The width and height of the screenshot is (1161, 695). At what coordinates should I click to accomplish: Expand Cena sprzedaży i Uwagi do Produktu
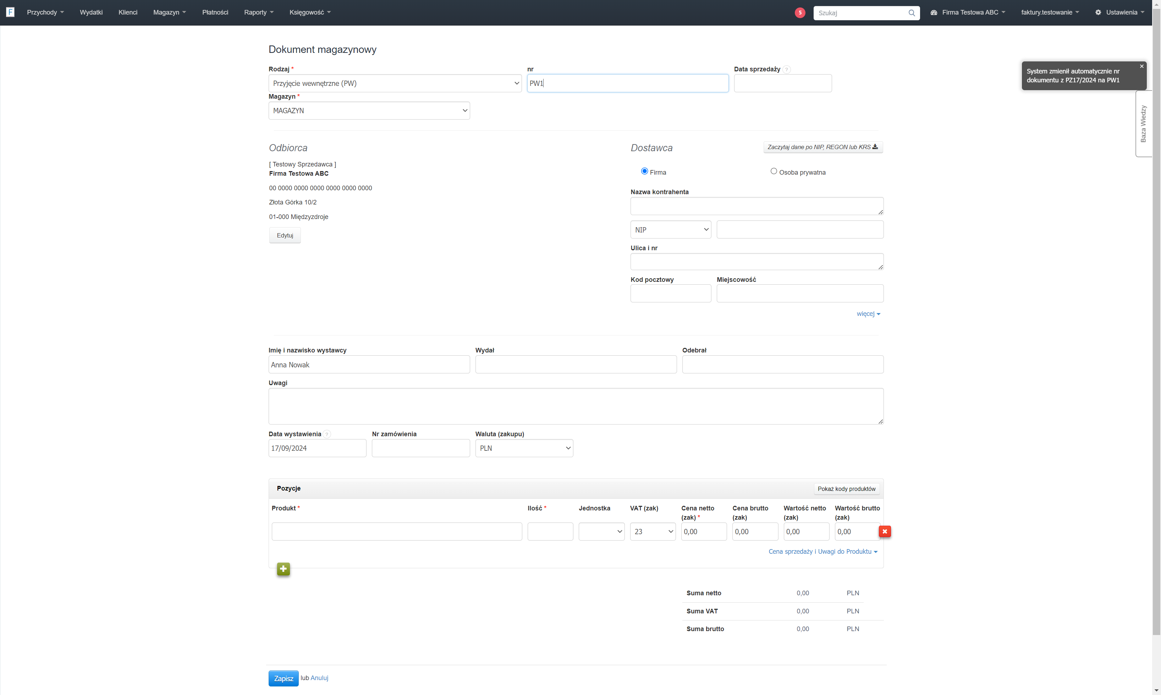point(823,552)
